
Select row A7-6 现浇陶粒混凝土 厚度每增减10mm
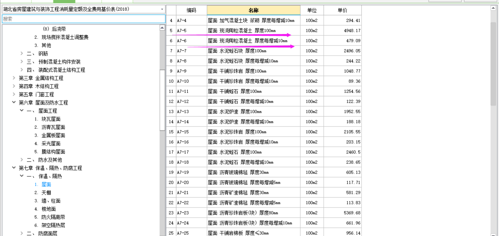pyautogui.click(x=264, y=41)
